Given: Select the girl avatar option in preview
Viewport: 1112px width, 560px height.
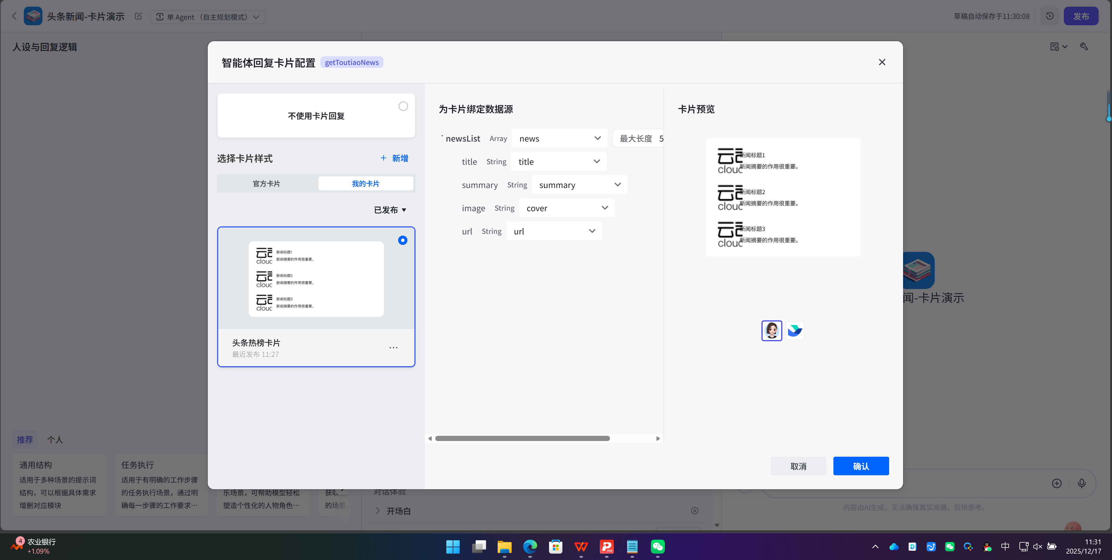Looking at the screenshot, I should pyautogui.click(x=771, y=331).
